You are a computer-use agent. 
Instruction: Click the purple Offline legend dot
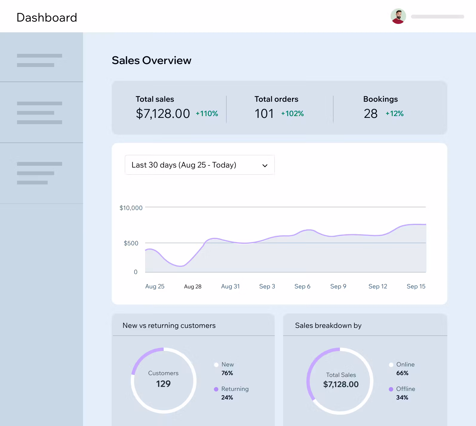tap(391, 389)
